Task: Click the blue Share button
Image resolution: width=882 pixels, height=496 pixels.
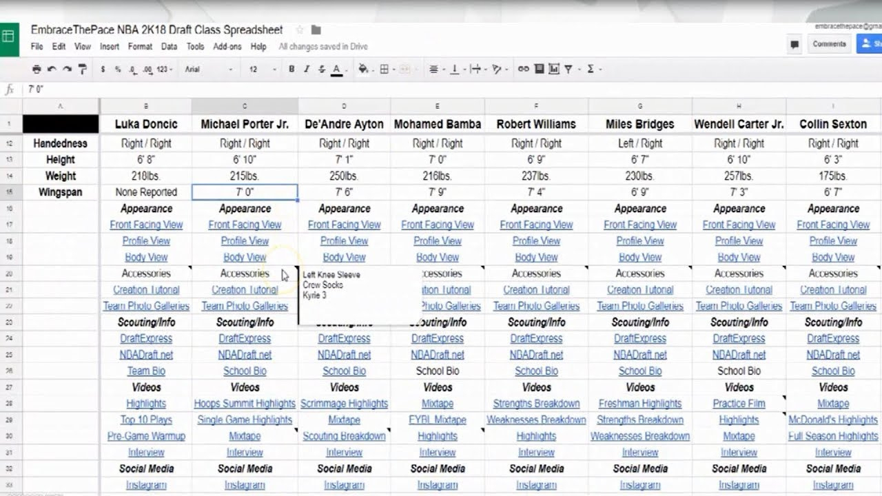Action: pos(870,44)
